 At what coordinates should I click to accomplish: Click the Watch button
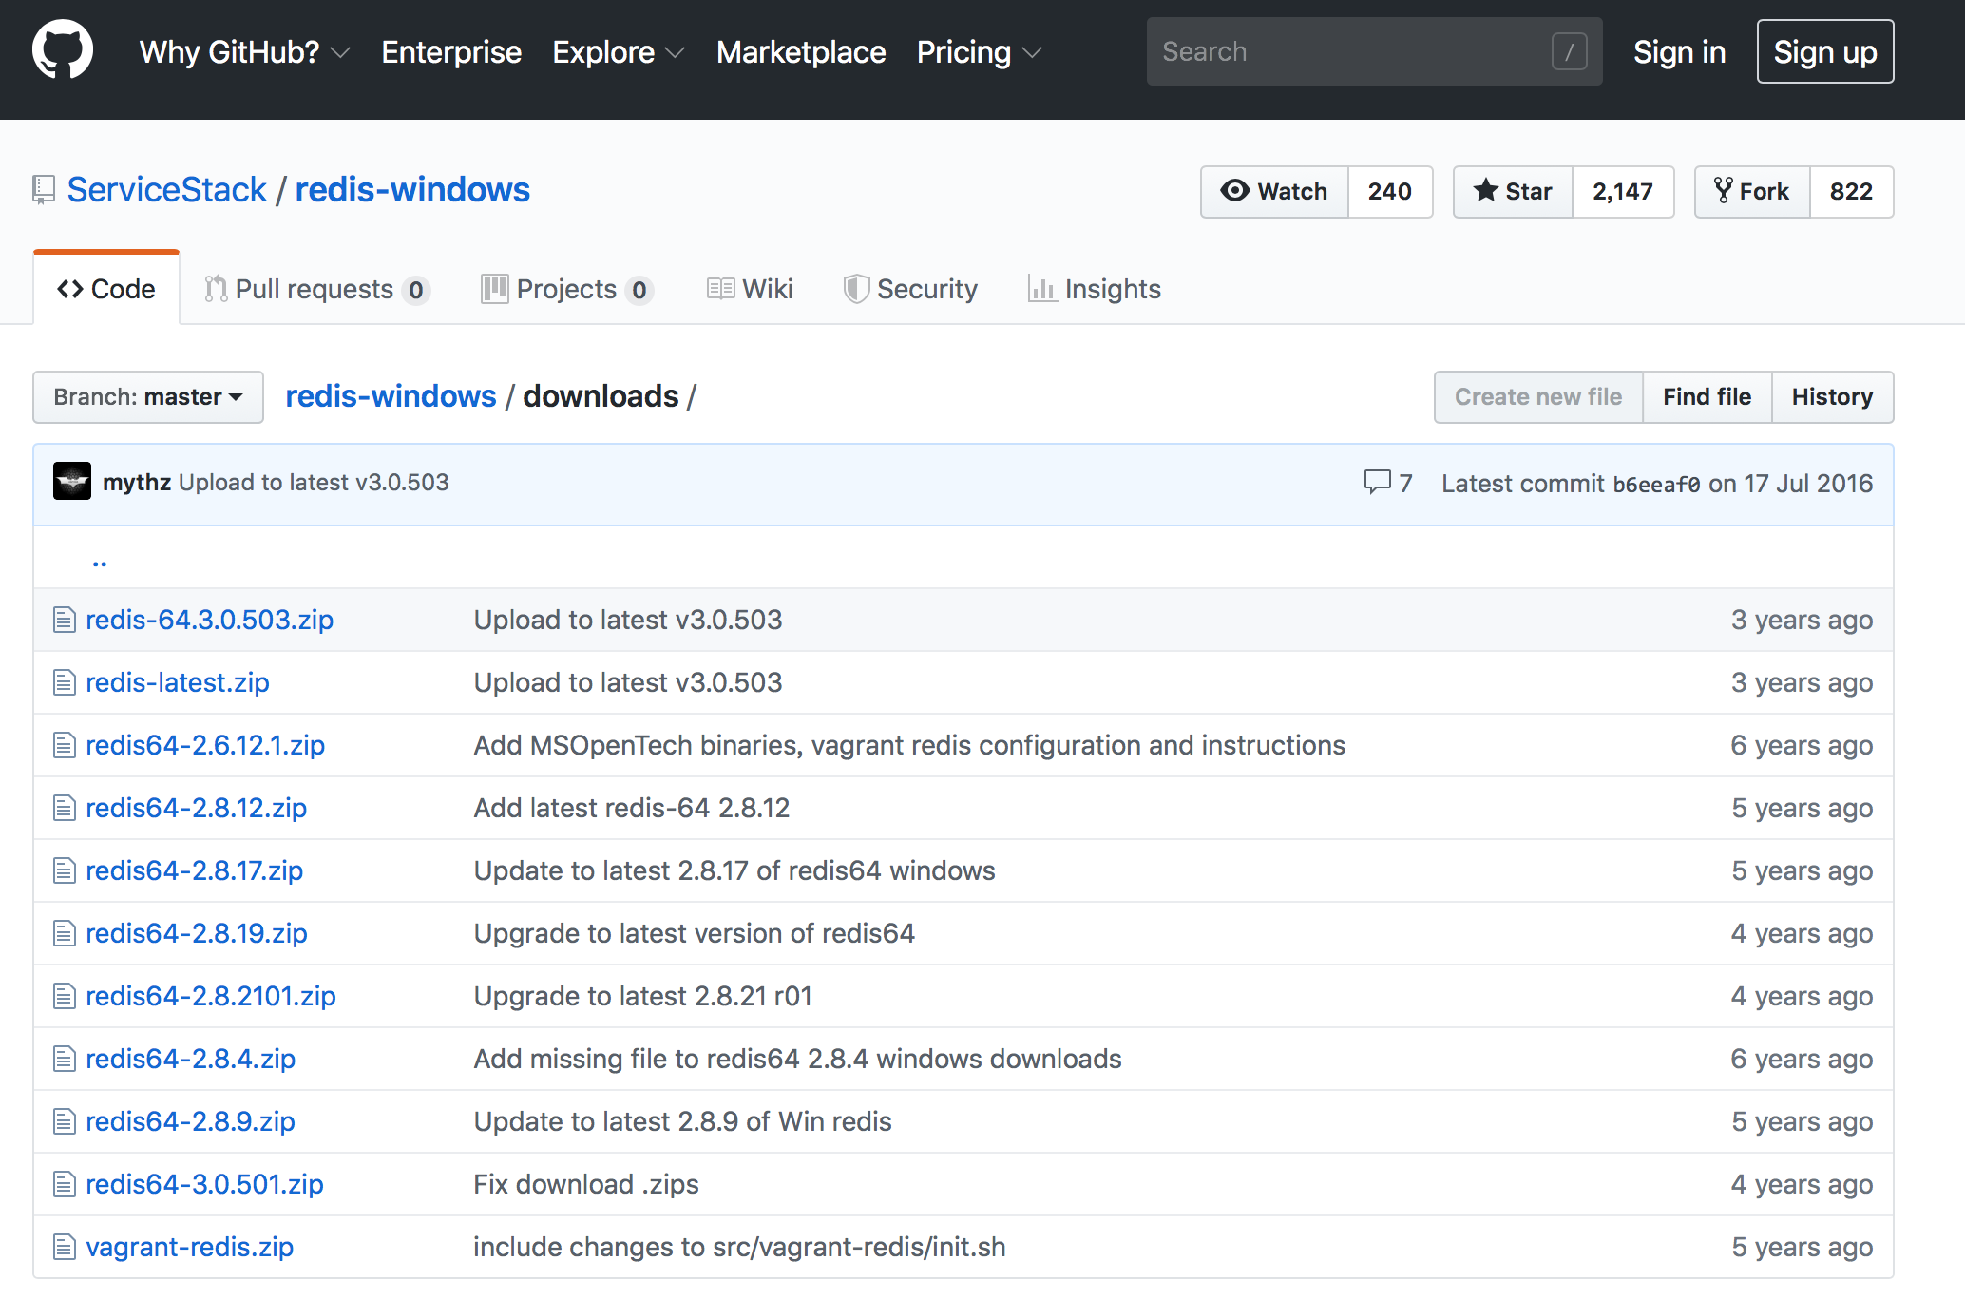click(x=1274, y=192)
